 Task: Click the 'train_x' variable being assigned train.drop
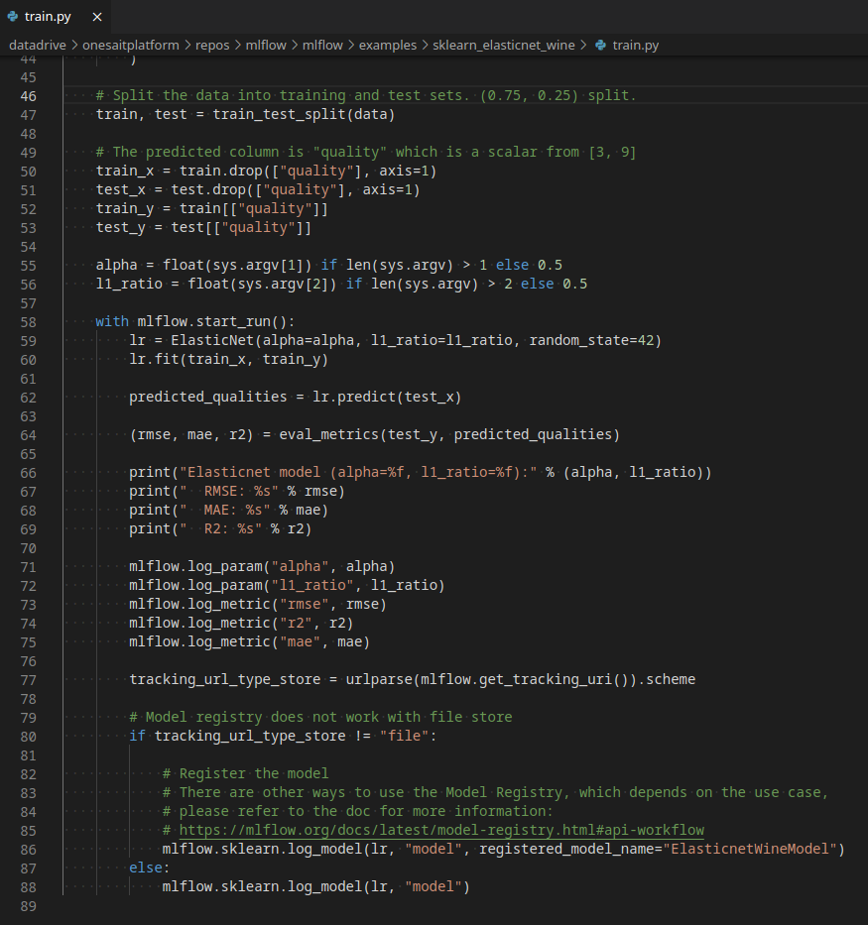[x=125, y=172]
